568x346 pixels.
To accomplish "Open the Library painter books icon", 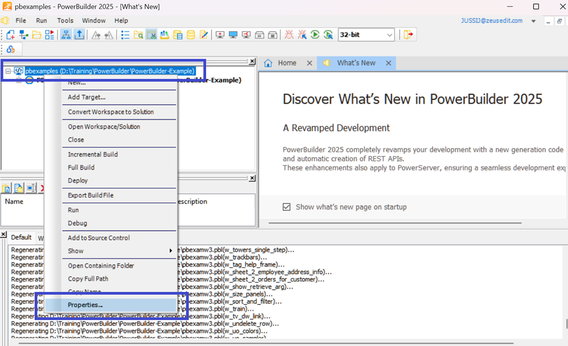I will [x=164, y=35].
